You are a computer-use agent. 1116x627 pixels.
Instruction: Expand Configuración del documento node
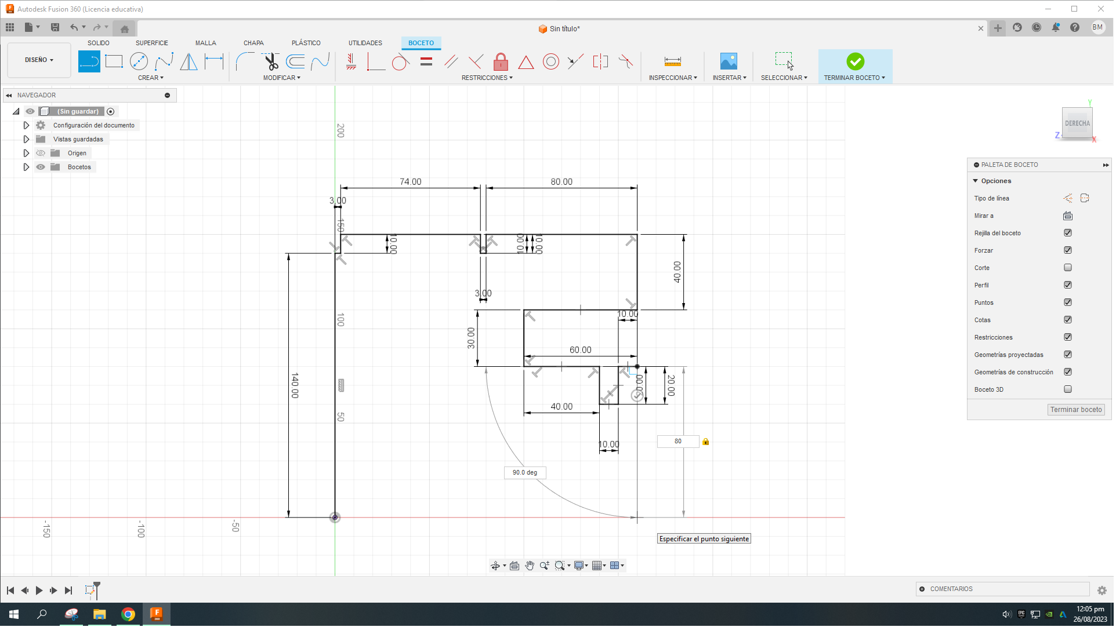[26, 125]
